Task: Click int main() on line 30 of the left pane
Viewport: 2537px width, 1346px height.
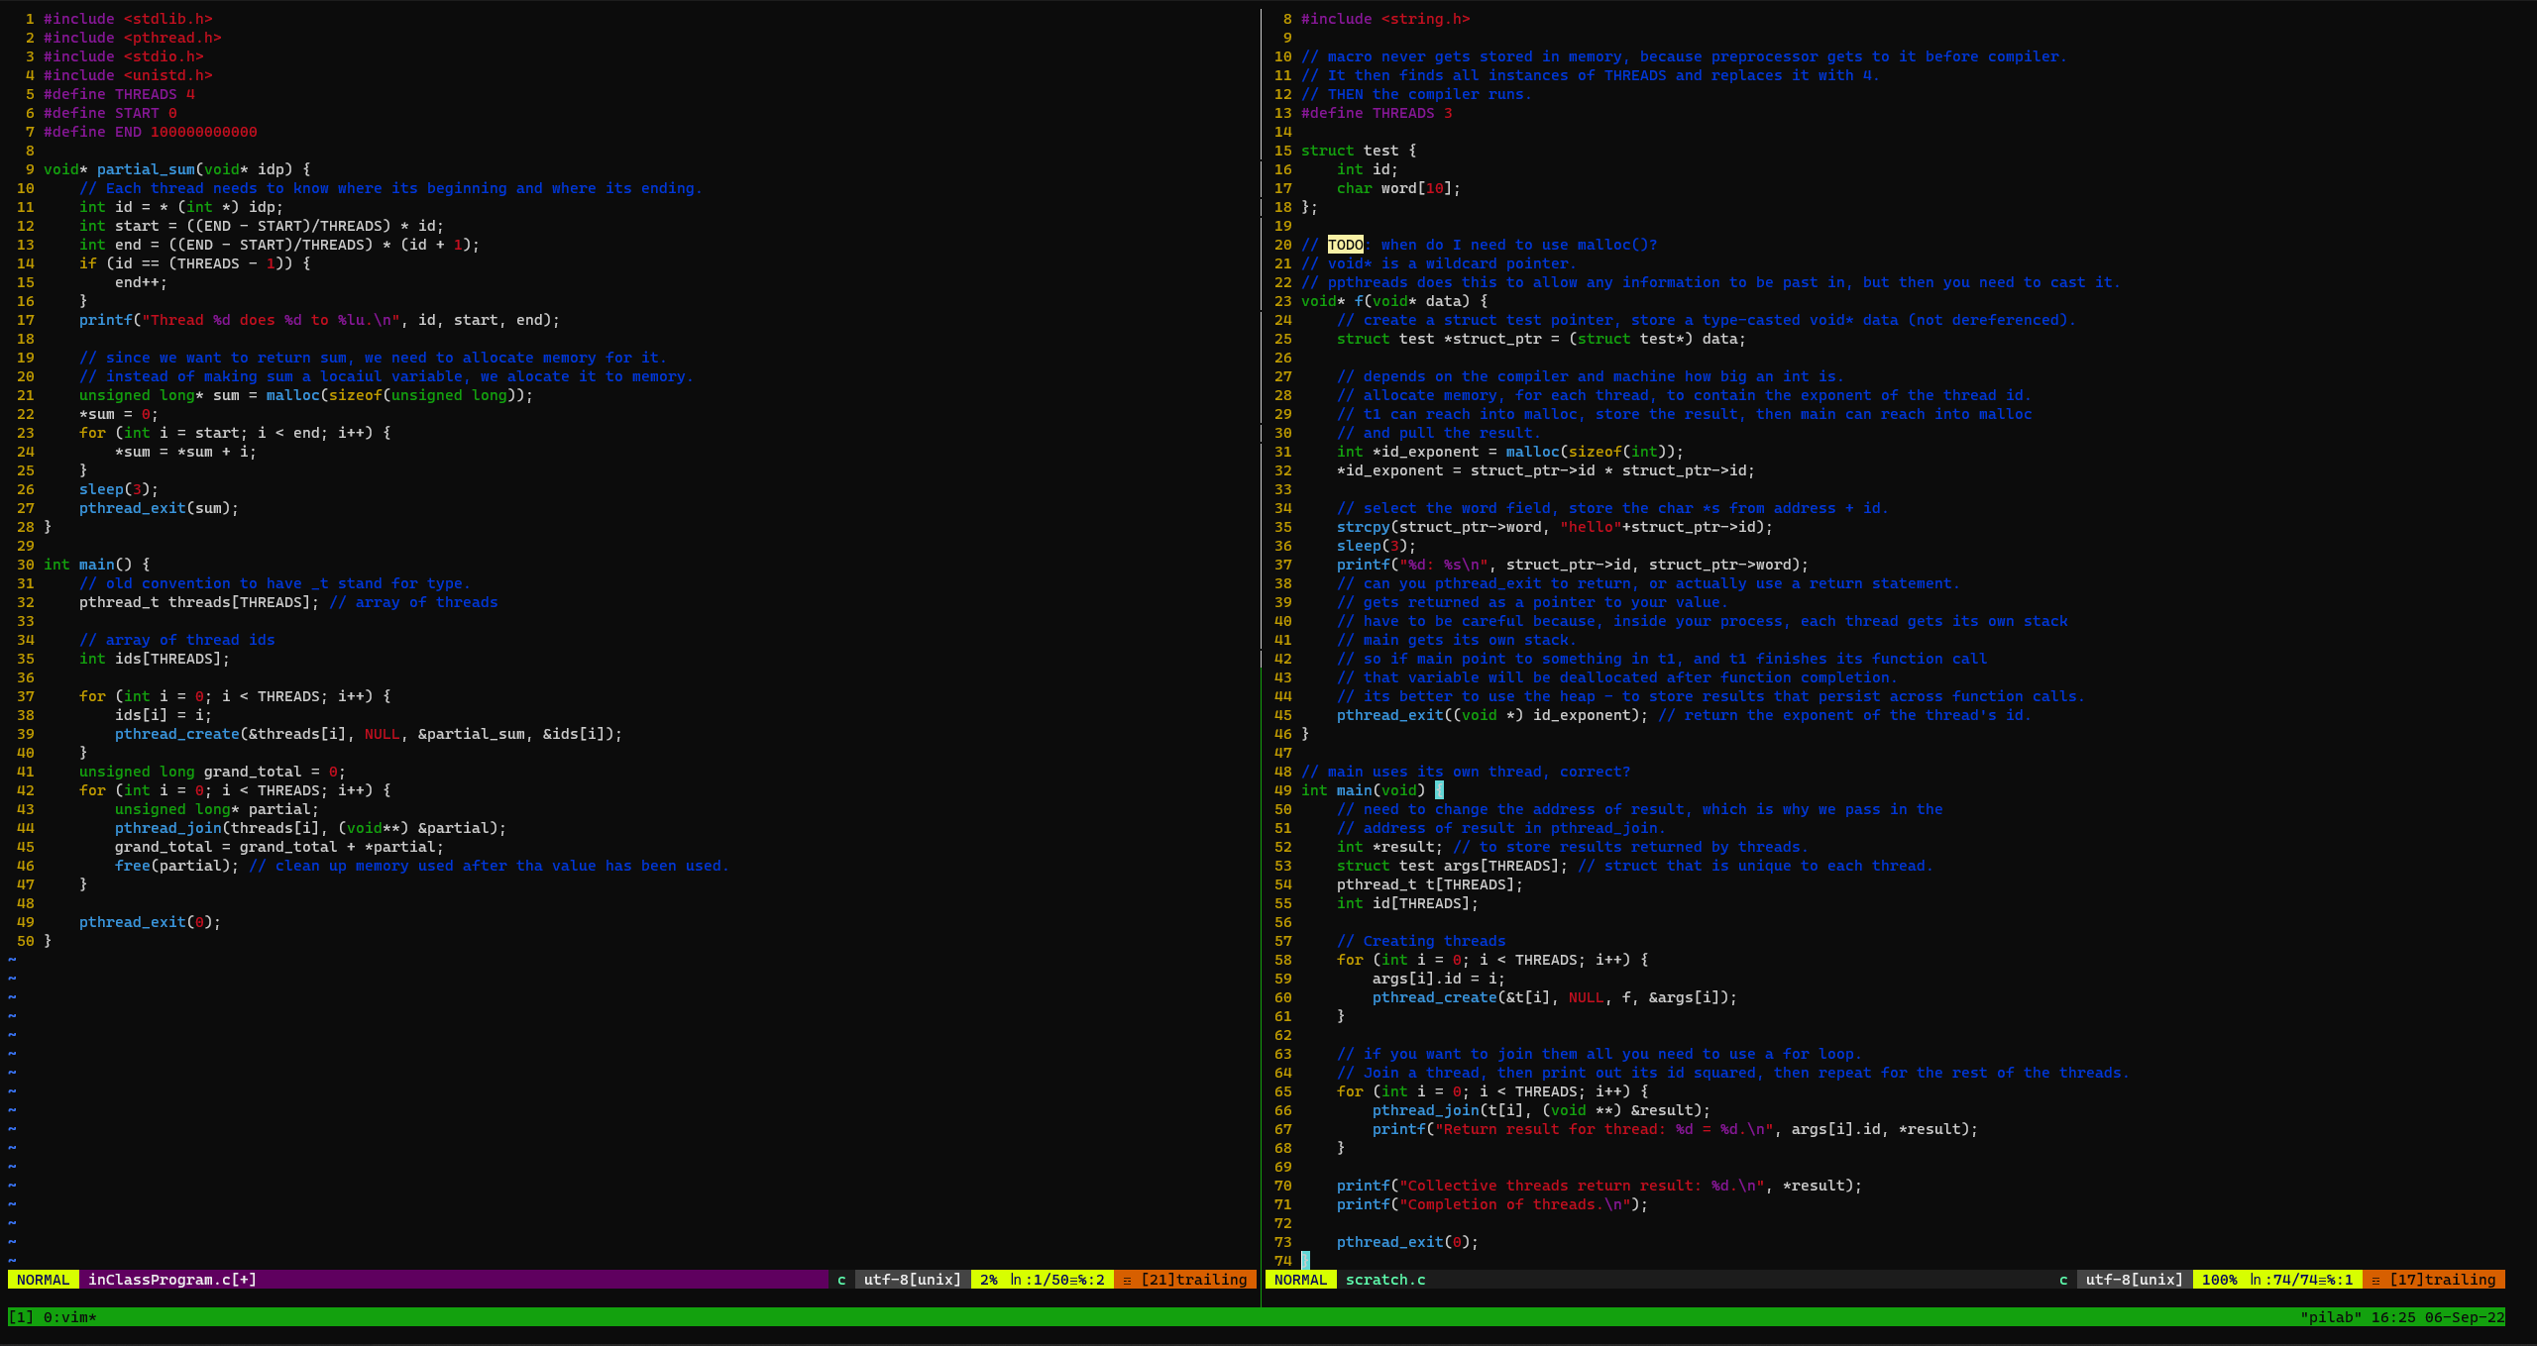Action: point(88,565)
